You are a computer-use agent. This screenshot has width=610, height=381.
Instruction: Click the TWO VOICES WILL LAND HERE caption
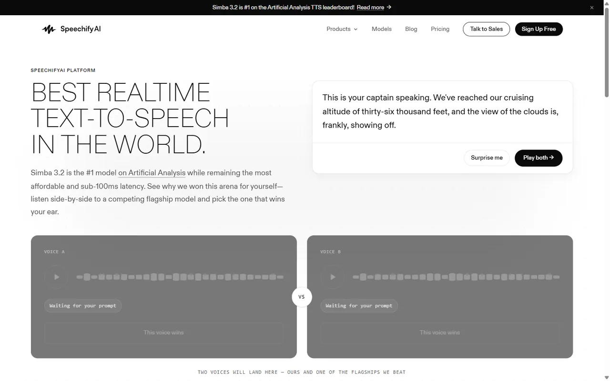click(x=302, y=372)
